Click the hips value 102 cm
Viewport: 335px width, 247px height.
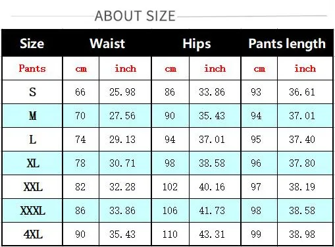pyautogui.click(x=170, y=187)
